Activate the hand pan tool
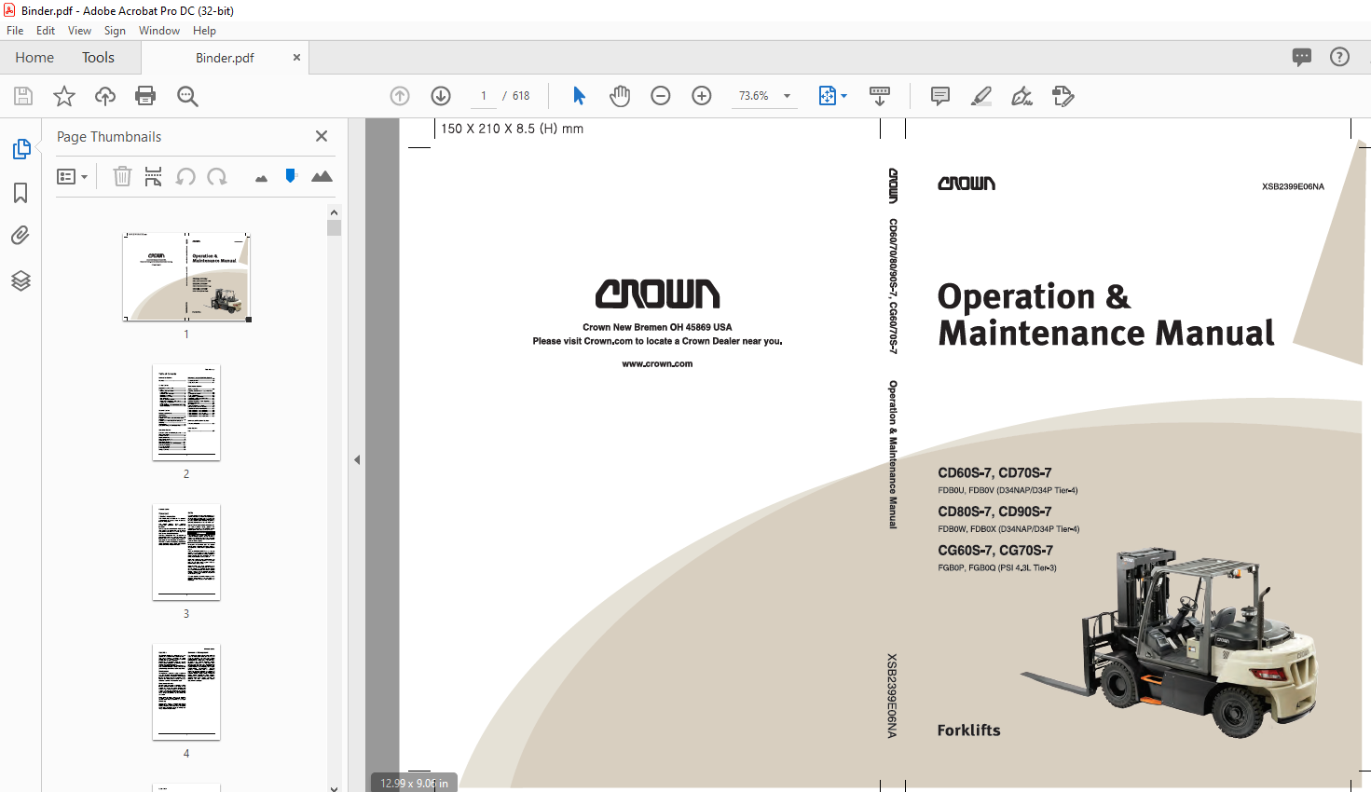 pyautogui.click(x=620, y=96)
